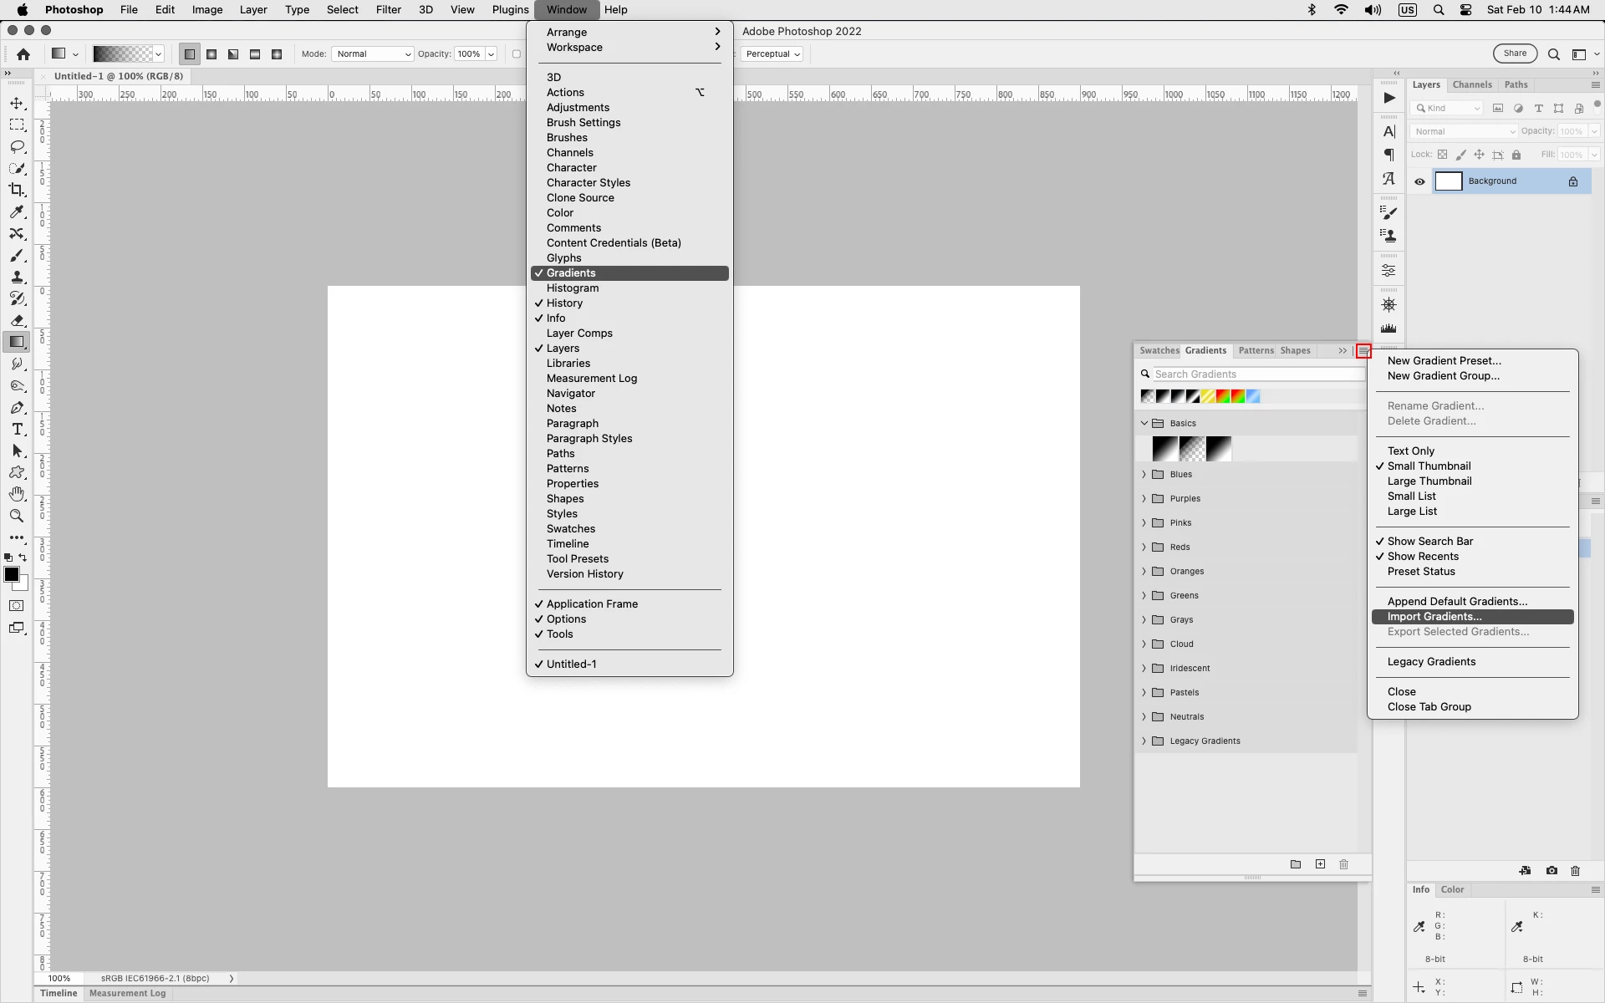Toggle History panel in Window menu
Screen dimensions: 1605x1003
pos(564,303)
